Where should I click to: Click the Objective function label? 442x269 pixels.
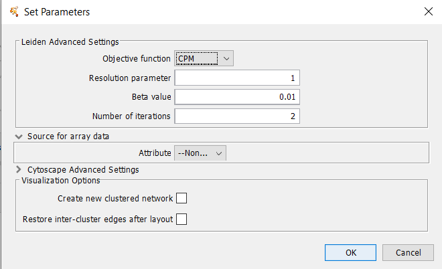pyautogui.click(x=137, y=59)
